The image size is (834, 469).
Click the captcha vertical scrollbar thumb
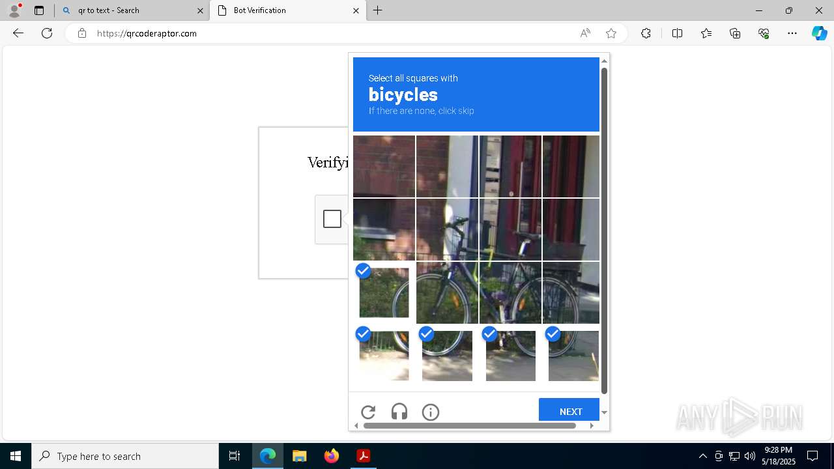coord(604,231)
